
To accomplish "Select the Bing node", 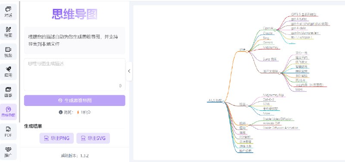I will (x=266, y=38).
